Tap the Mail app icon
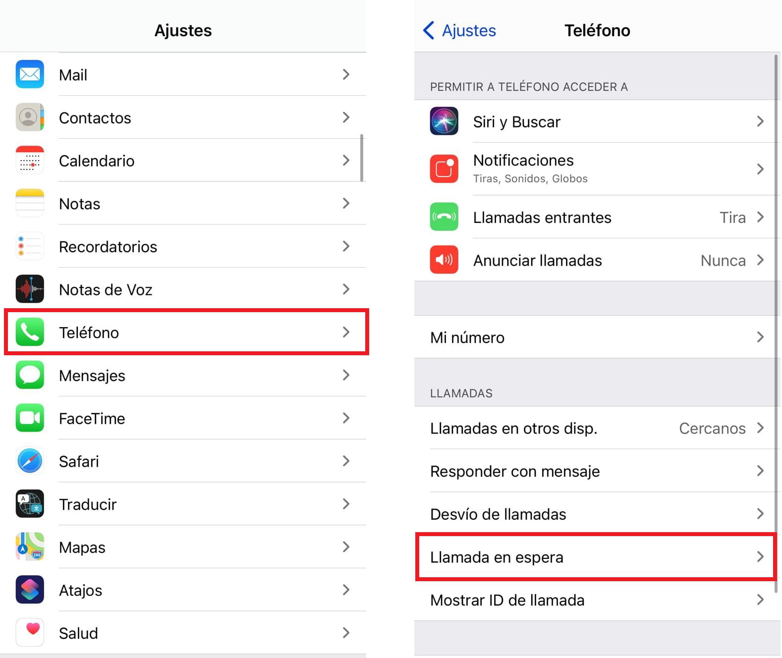782x658 pixels. point(30,74)
